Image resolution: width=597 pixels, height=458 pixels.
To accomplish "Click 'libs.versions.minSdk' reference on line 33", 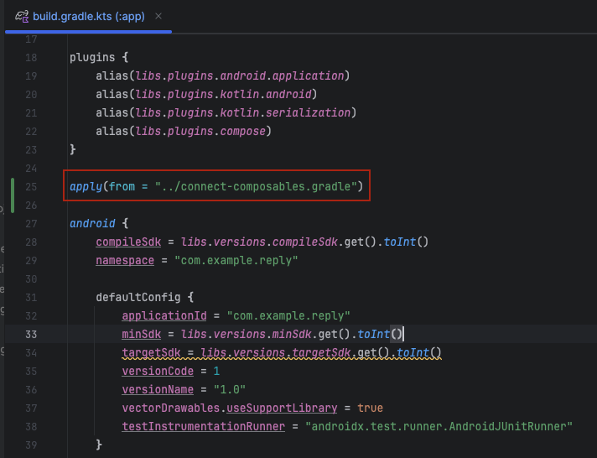I will coord(246,335).
